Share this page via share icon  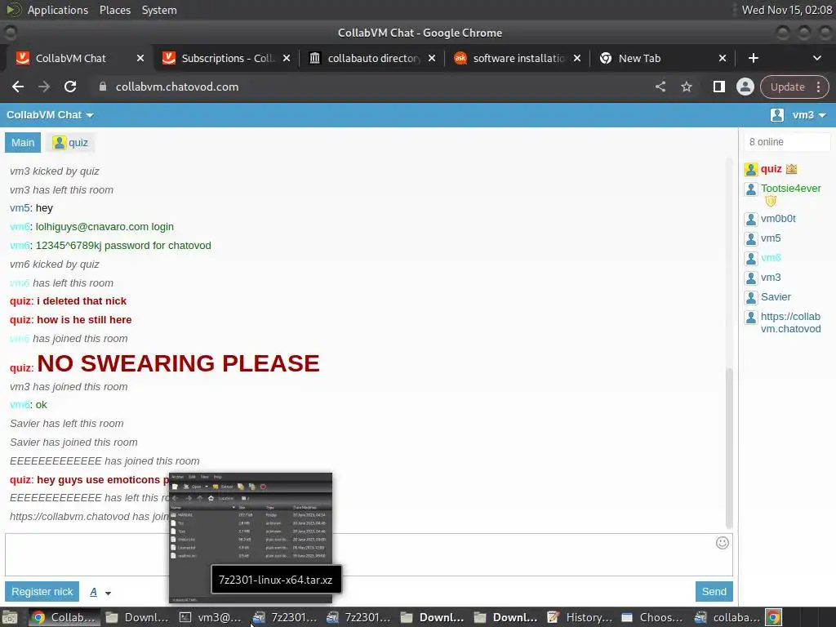click(660, 87)
